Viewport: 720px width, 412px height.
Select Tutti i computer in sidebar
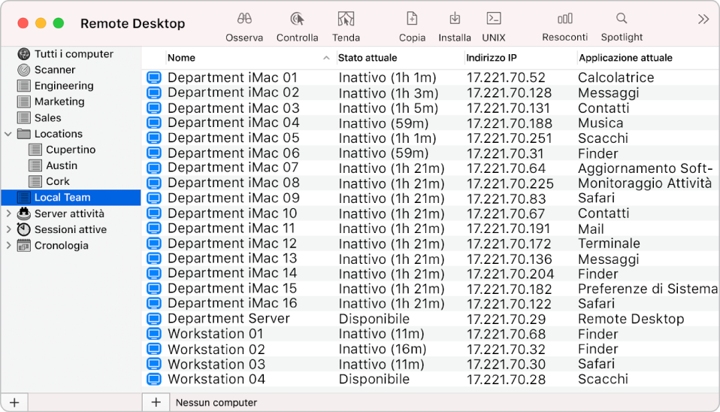pos(73,54)
